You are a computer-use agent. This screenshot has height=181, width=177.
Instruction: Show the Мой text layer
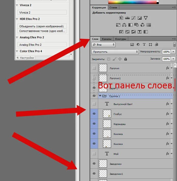[x=94, y=154]
